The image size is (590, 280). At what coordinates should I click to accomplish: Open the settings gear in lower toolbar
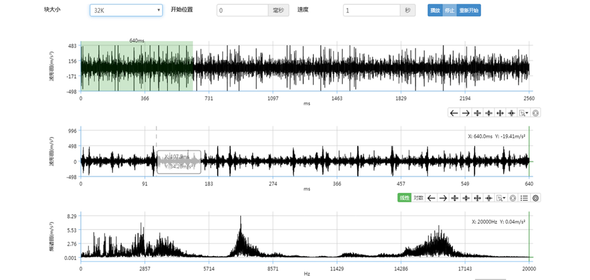coord(535,198)
